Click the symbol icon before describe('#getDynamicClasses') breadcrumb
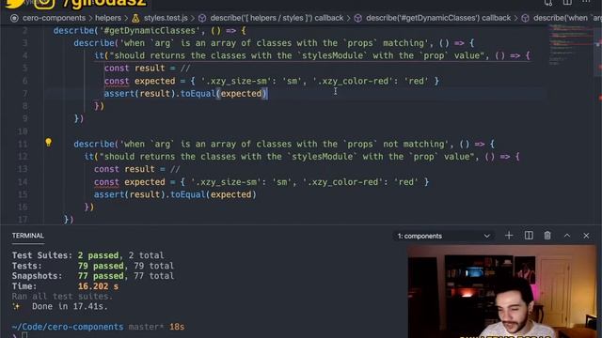The image size is (602, 338). point(357,18)
